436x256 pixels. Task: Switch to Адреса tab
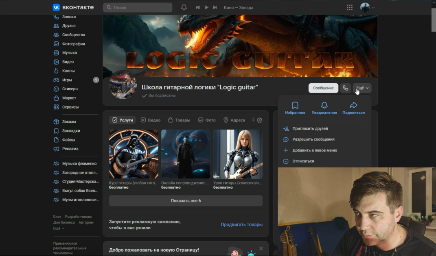(234, 120)
